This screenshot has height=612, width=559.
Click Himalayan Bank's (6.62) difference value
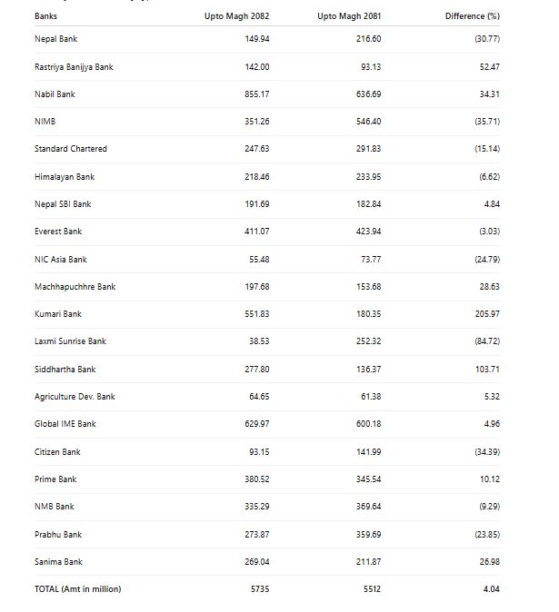tap(487, 177)
